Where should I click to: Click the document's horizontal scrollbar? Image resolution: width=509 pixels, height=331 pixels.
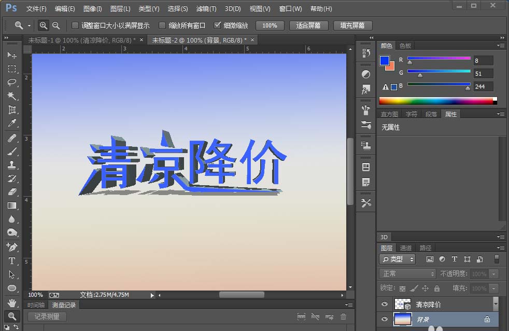pyautogui.click(x=241, y=294)
